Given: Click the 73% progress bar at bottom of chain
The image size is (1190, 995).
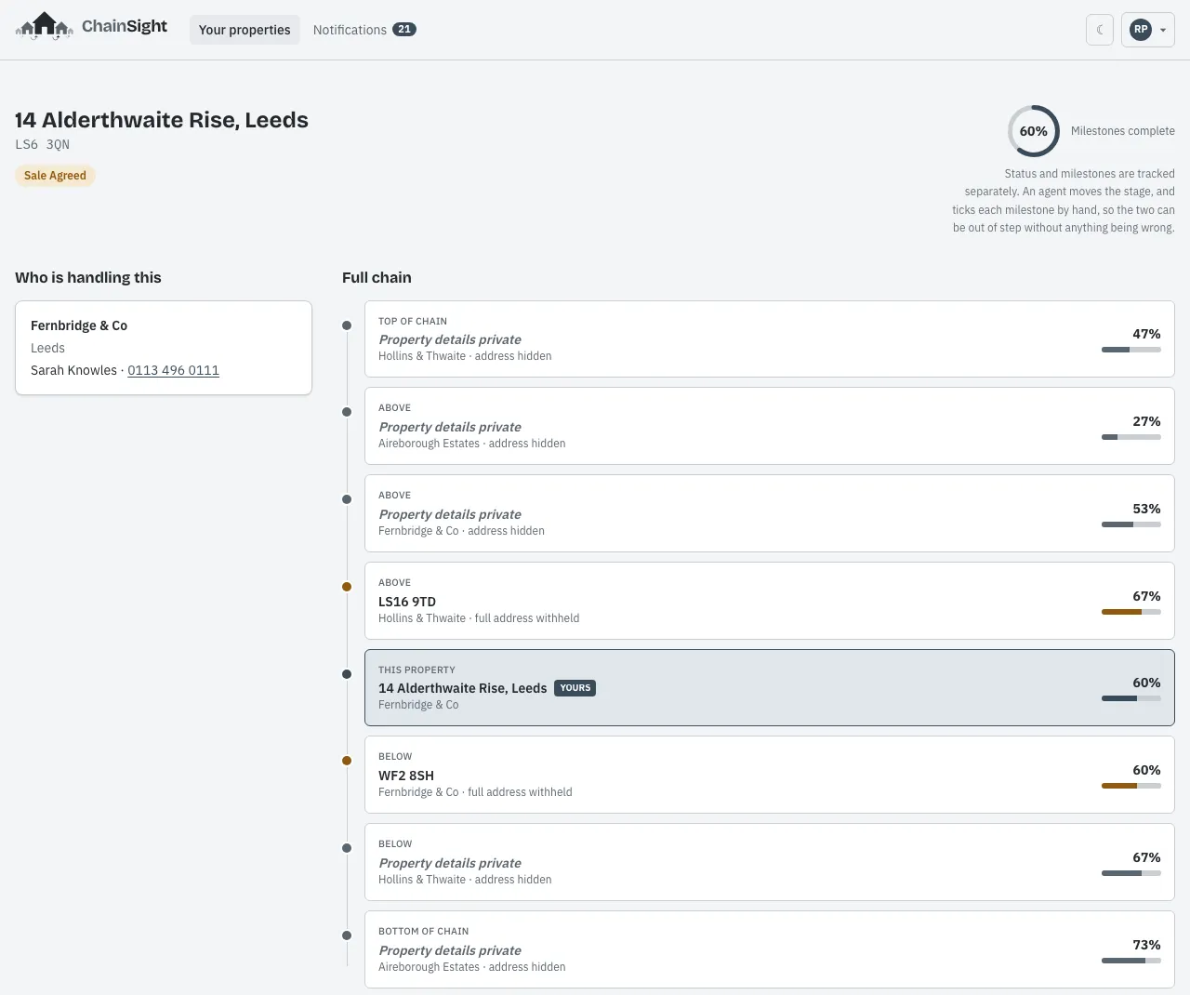Looking at the screenshot, I should [x=1131, y=961].
